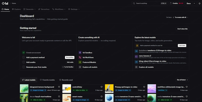The width and height of the screenshot is (202, 102).
Task: Click the seedance-2.0 video model icon
Action: (136, 51)
